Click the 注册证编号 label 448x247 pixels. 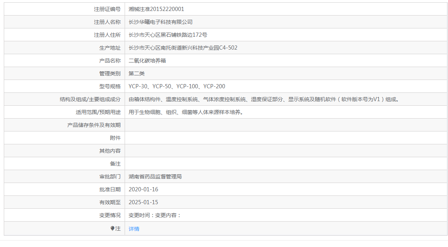click(x=107, y=9)
